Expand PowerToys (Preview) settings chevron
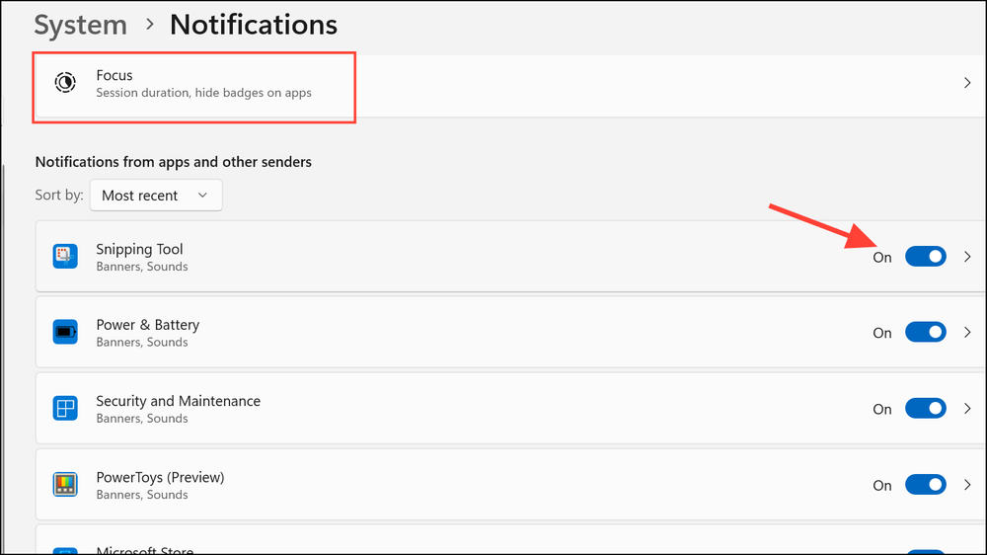Screen dimensions: 987x555 click(967, 485)
